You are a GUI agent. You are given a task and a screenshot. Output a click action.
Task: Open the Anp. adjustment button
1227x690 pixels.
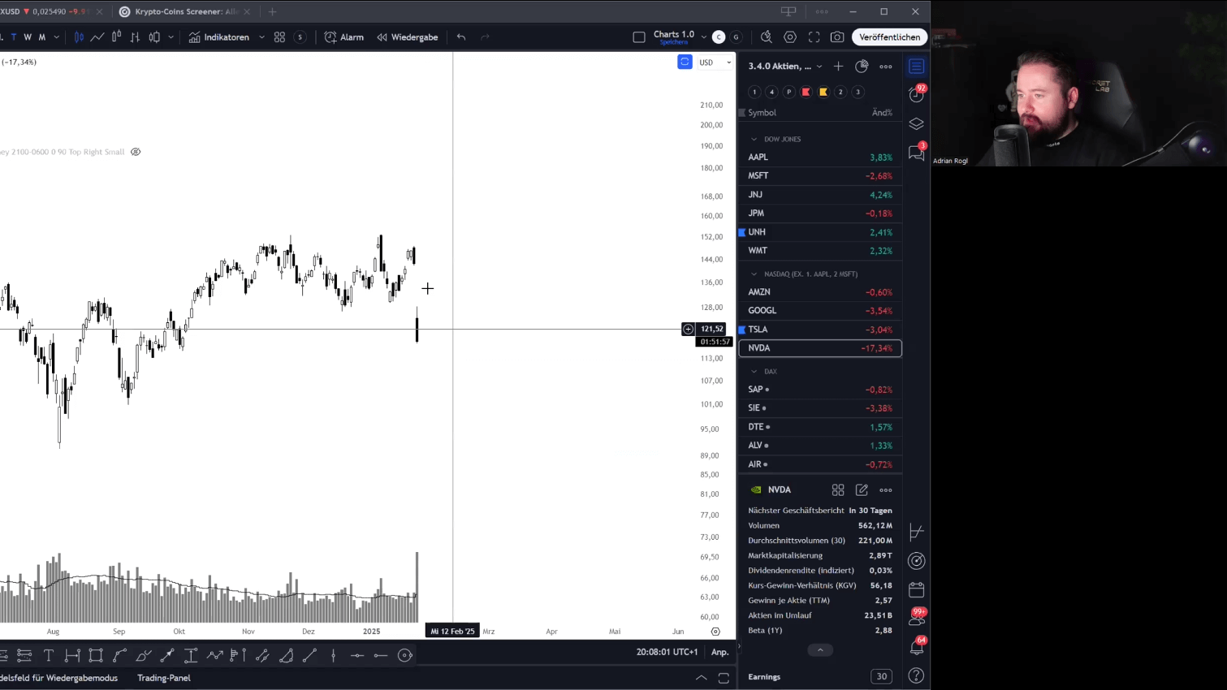pos(719,652)
